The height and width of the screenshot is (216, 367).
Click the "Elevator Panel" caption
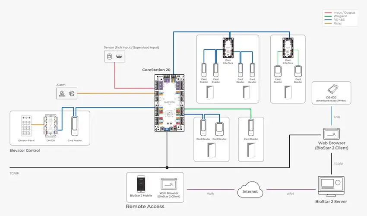coord(26,140)
